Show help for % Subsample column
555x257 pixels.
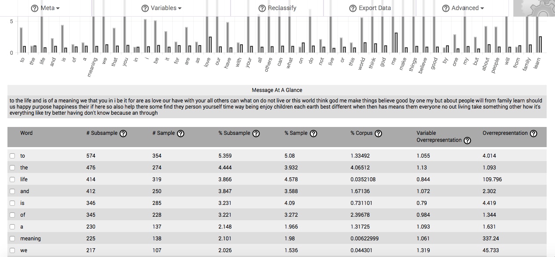pyautogui.click(x=256, y=134)
